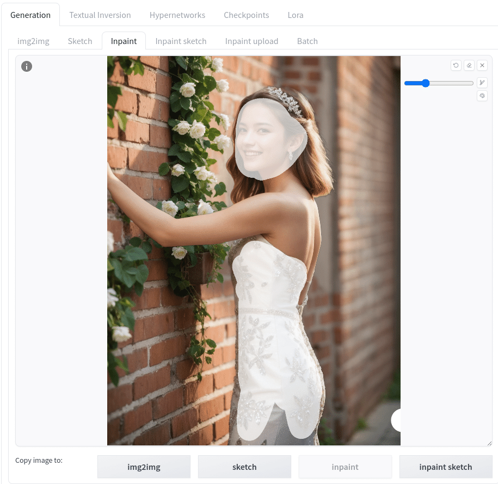The height and width of the screenshot is (484, 498).
Task: Select the img2img sub-tab
Action: pyautogui.click(x=33, y=41)
